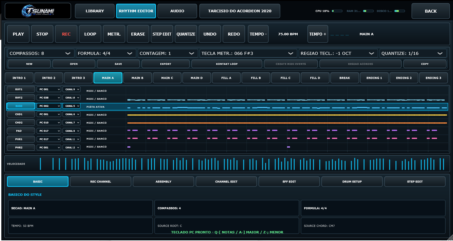Screen dimensions: 453x241
Task: Open the CHANNEL EDIT tab
Action: [x=226, y=181]
